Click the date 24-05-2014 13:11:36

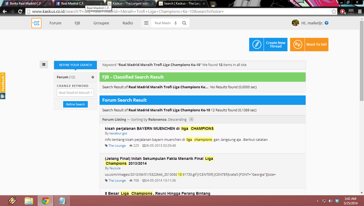[160, 180]
